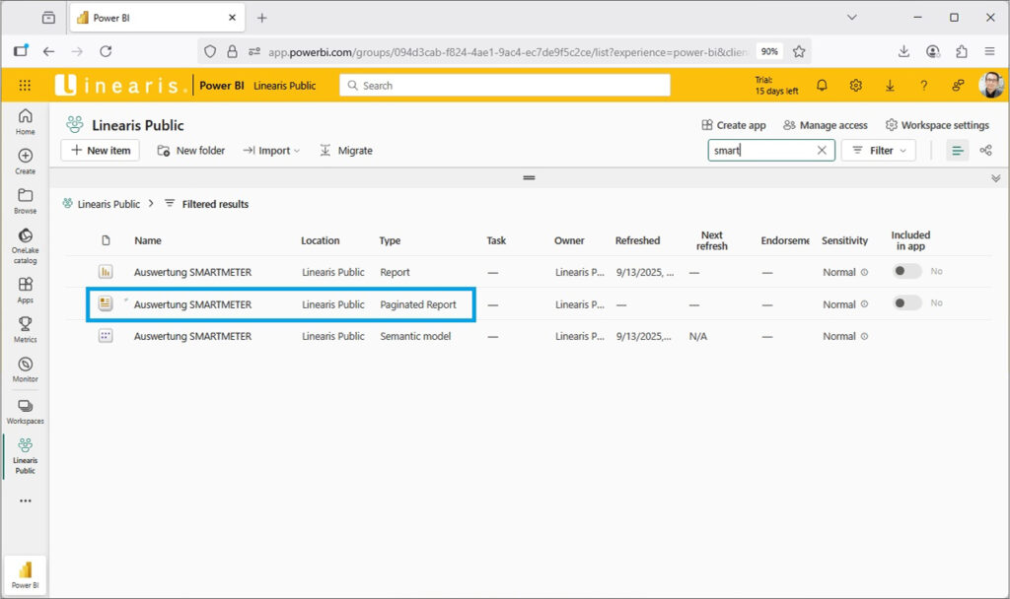Clear the smart search filter text
The height and width of the screenshot is (599, 1010).
coord(822,151)
